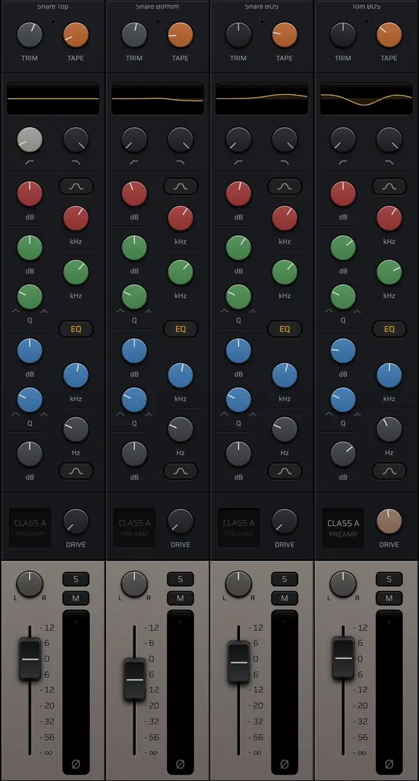419x781 pixels.
Task: Click the Snare Bottom volume fader handle
Action: [134, 679]
